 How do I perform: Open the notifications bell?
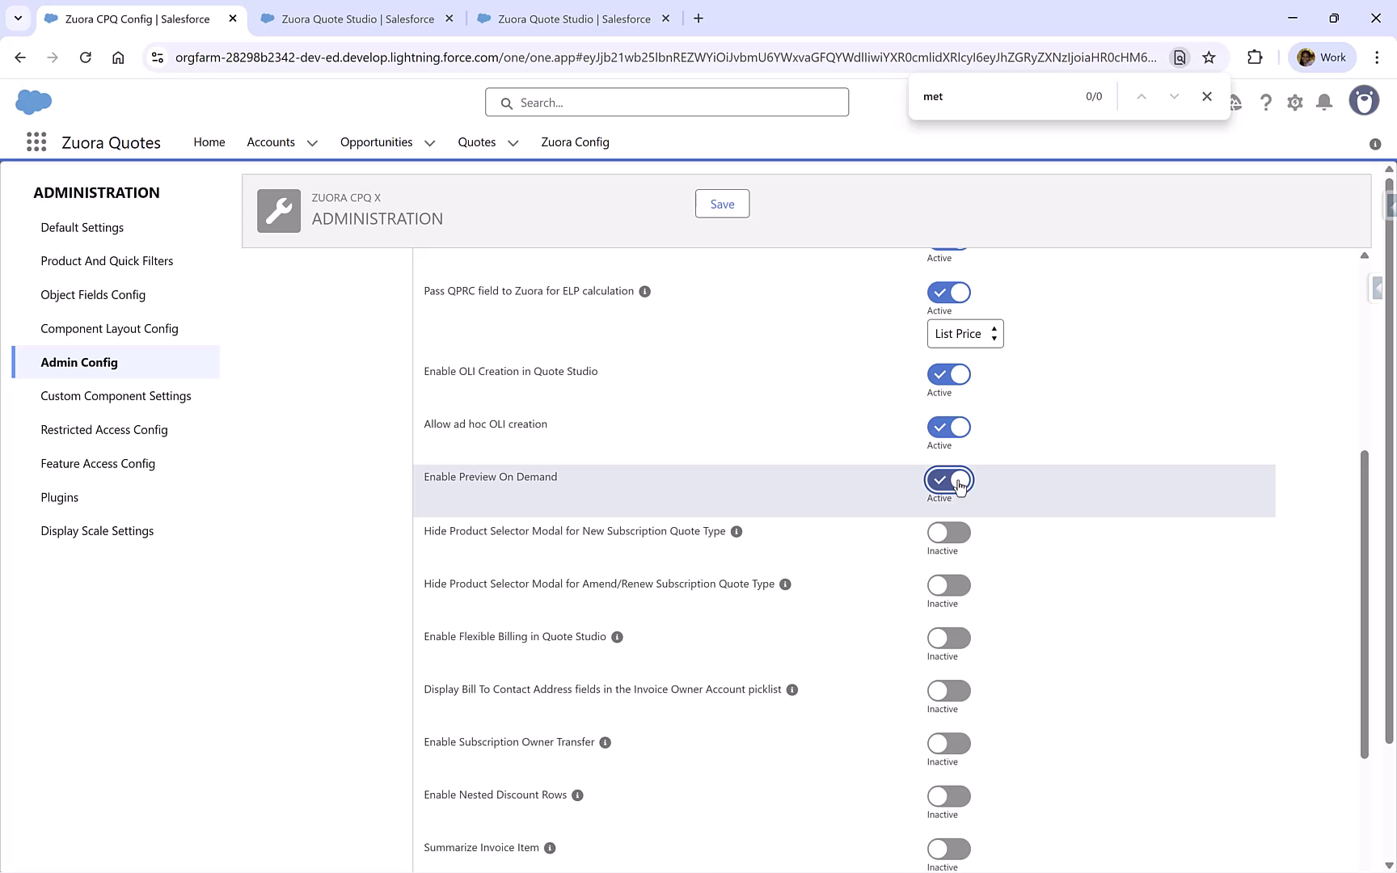[x=1324, y=103]
